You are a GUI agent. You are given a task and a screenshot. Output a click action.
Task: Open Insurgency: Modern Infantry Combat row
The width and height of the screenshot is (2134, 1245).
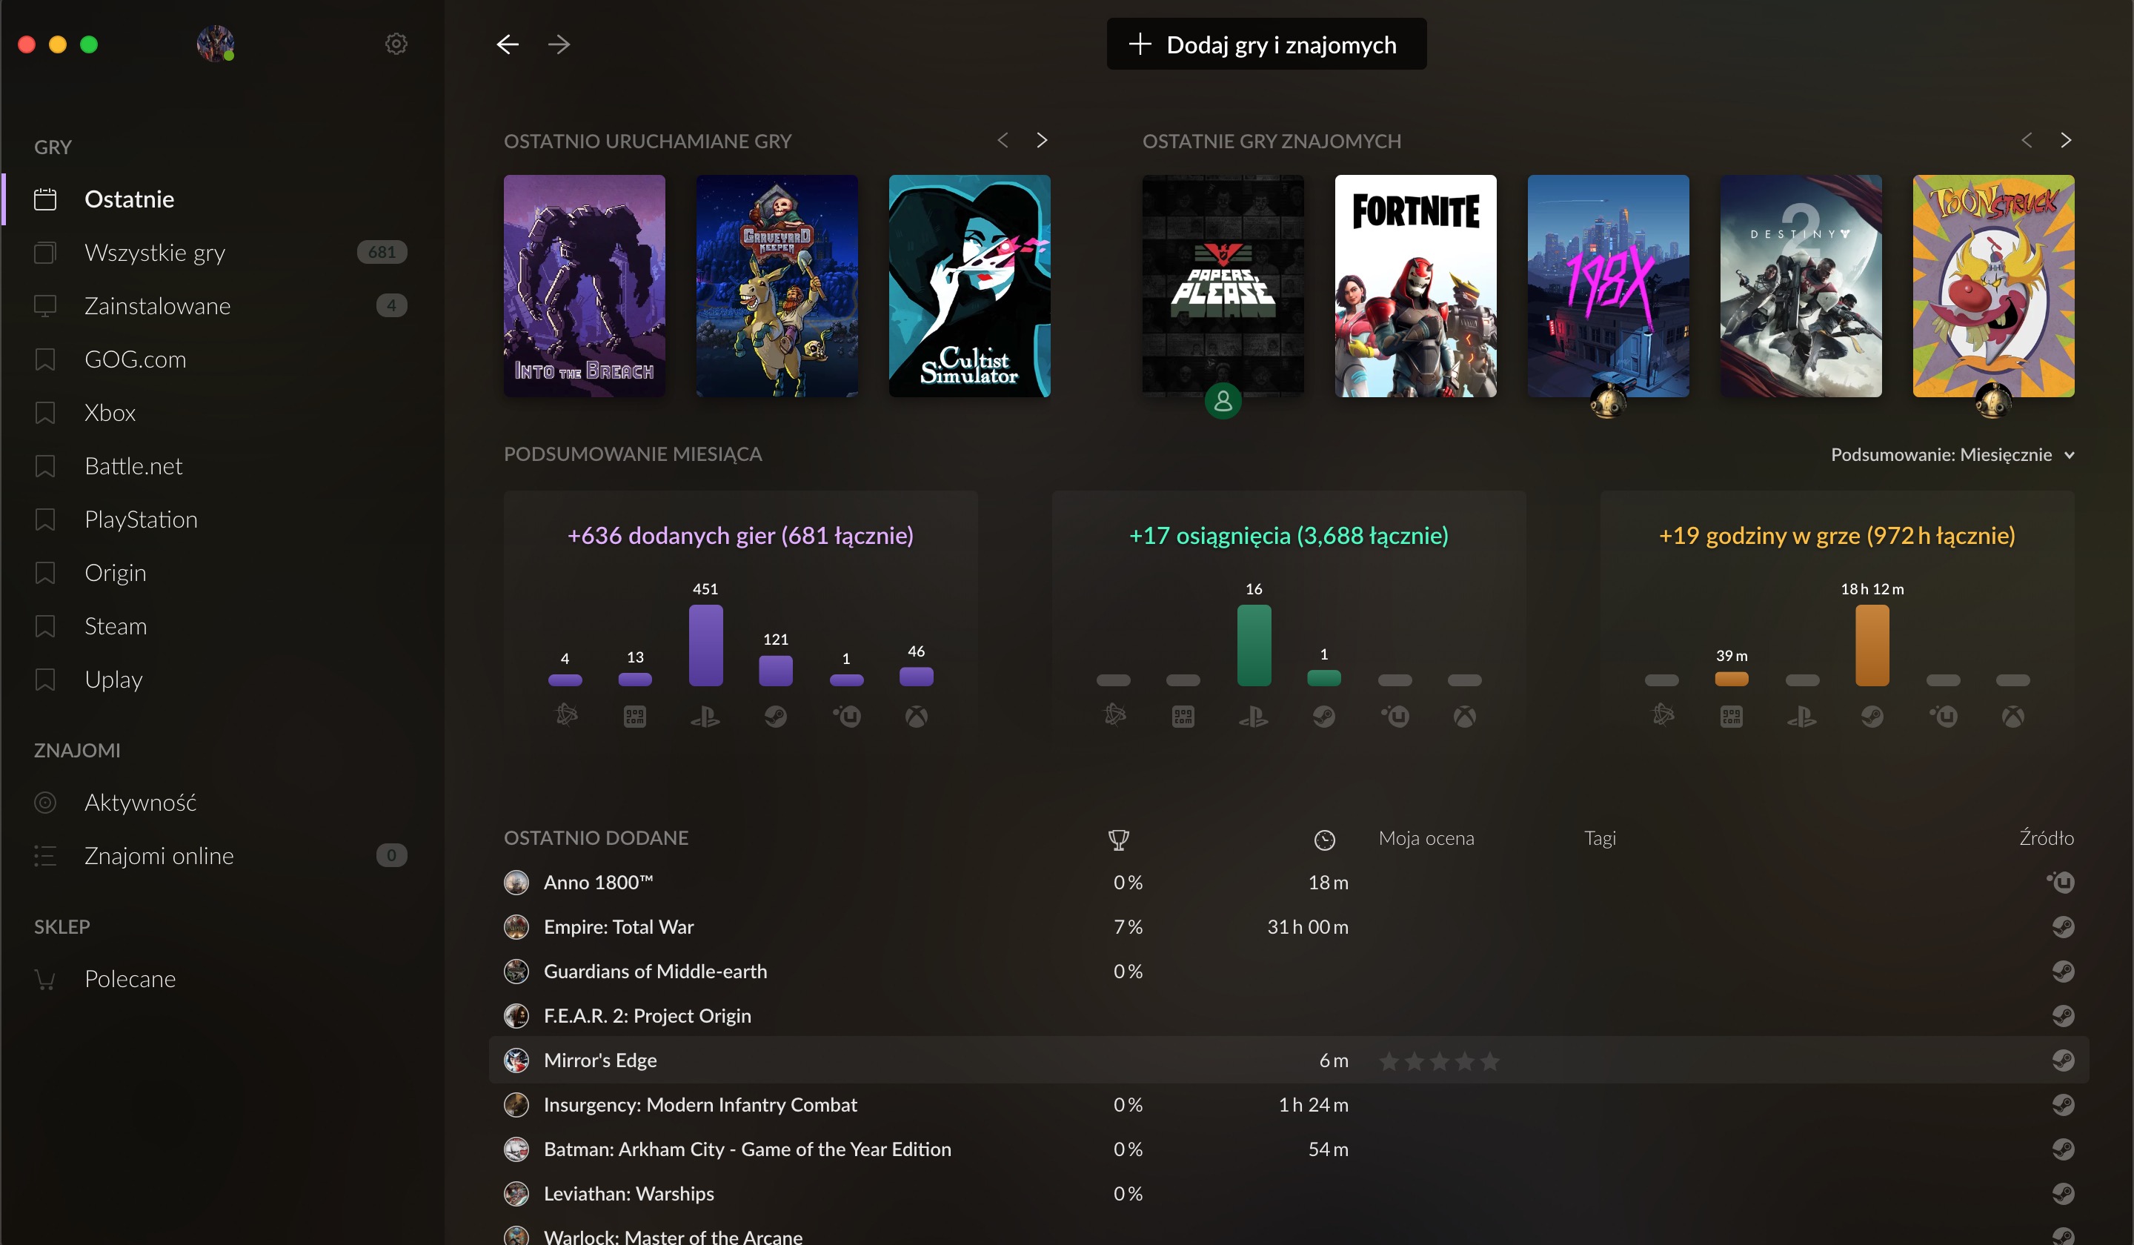click(1289, 1104)
